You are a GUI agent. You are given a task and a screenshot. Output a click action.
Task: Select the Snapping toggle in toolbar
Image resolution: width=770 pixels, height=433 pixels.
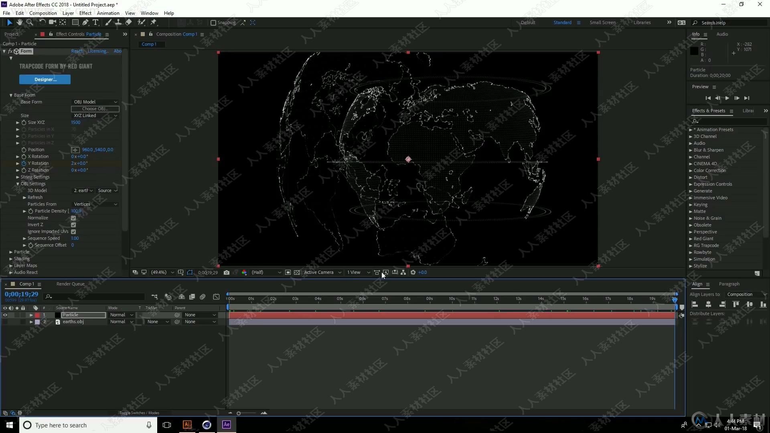[x=212, y=23]
